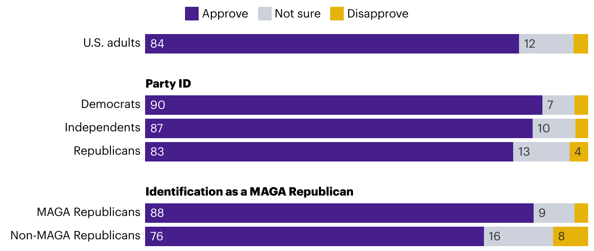The width and height of the screenshot is (594, 251).
Task: Click the Non-MAGA Republicans disapprove segment 8
Action: pos(571,236)
